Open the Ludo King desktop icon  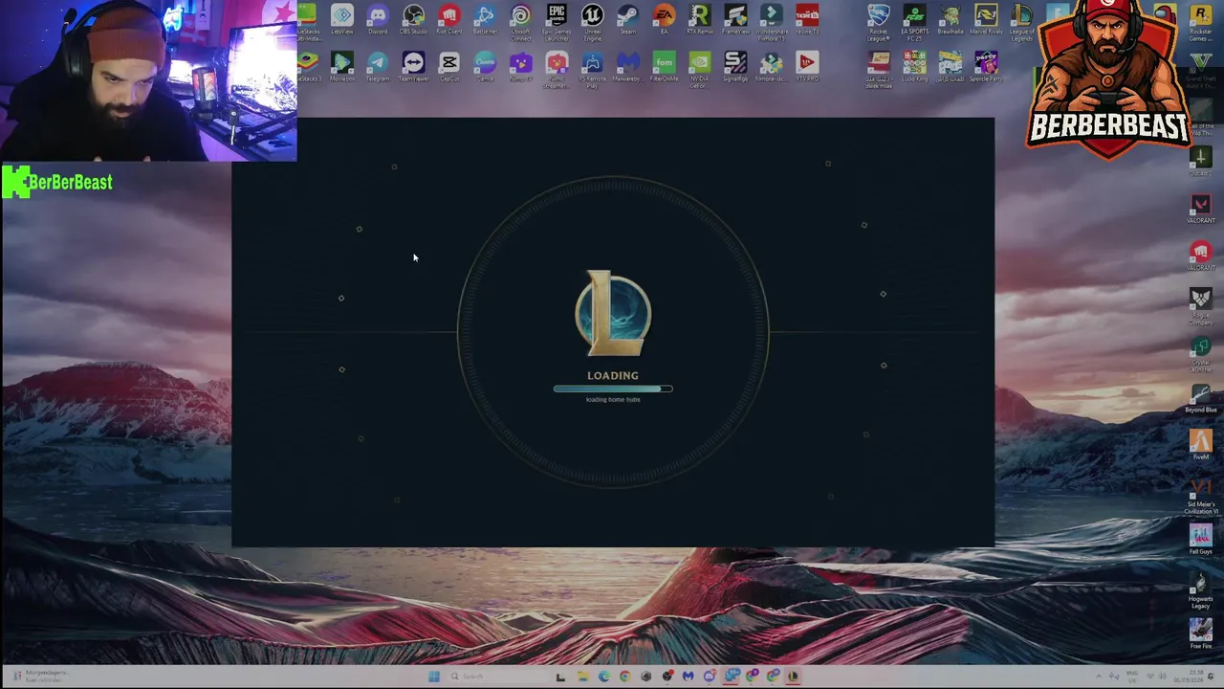(914, 67)
